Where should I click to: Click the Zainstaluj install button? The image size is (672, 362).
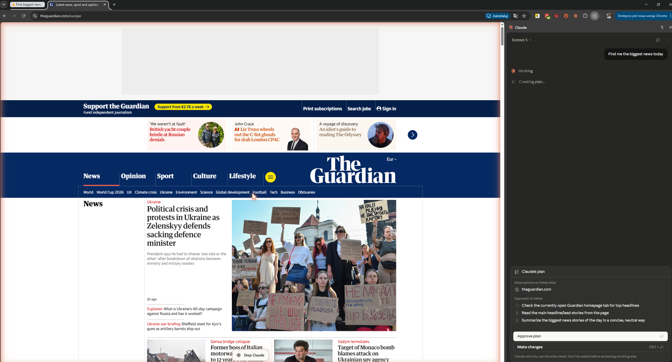click(497, 16)
